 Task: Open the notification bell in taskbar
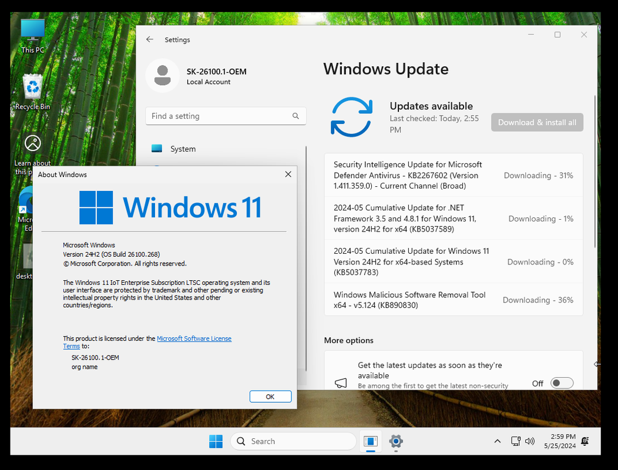[x=585, y=441]
